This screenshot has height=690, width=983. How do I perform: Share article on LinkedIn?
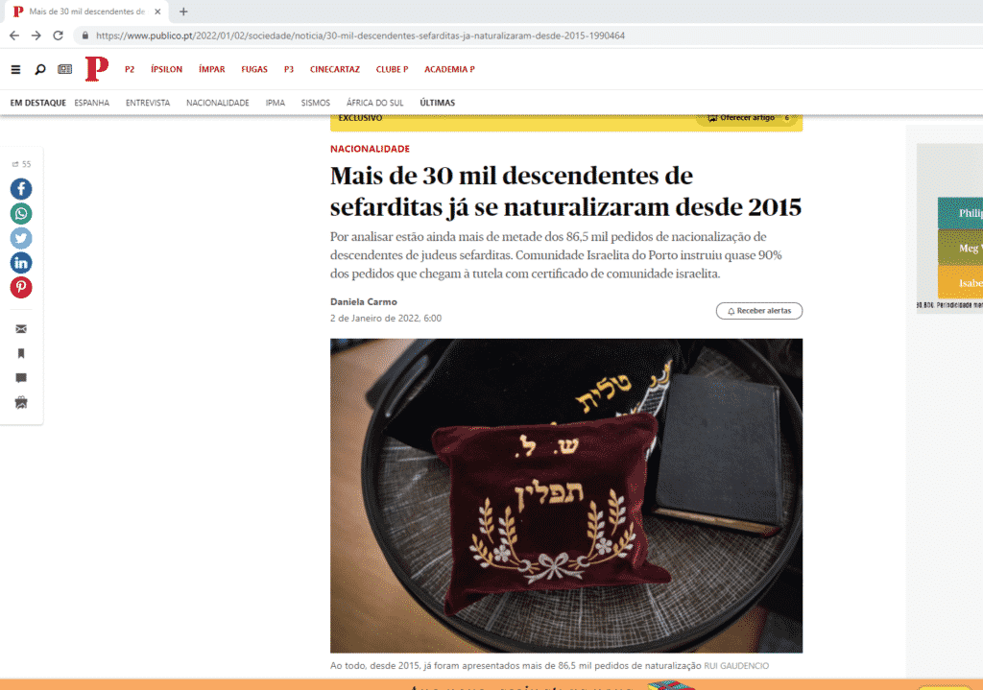click(21, 263)
